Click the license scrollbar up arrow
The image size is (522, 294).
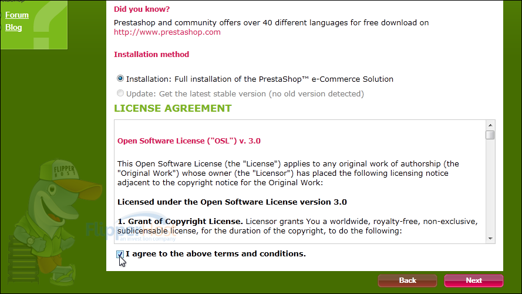click(490, 125)
